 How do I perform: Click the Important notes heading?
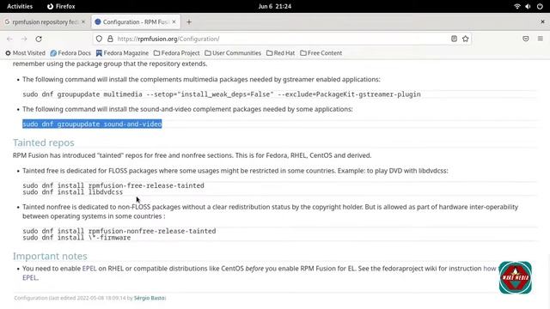[x=50, y=256]
